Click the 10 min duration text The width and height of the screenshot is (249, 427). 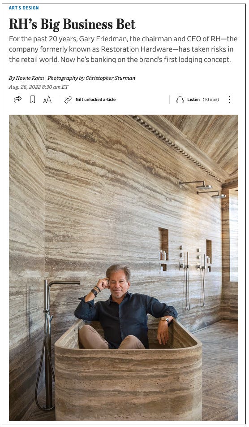pos(210,100)
